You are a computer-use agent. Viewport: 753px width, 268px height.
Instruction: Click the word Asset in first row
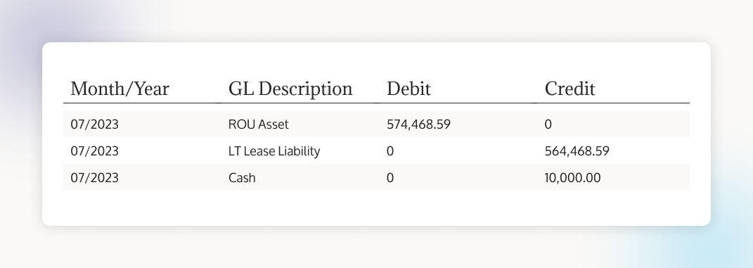pyautogui.click(x=273, y=125)
